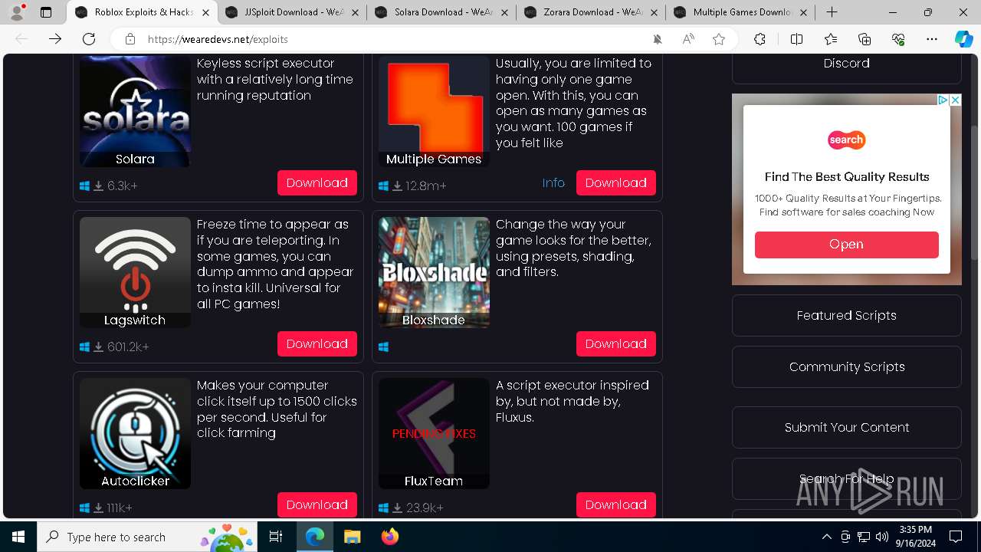The height and width of the screenshot is (552, 981).
Task: Close the ad with X icon
Action: [x=956, y=100]
